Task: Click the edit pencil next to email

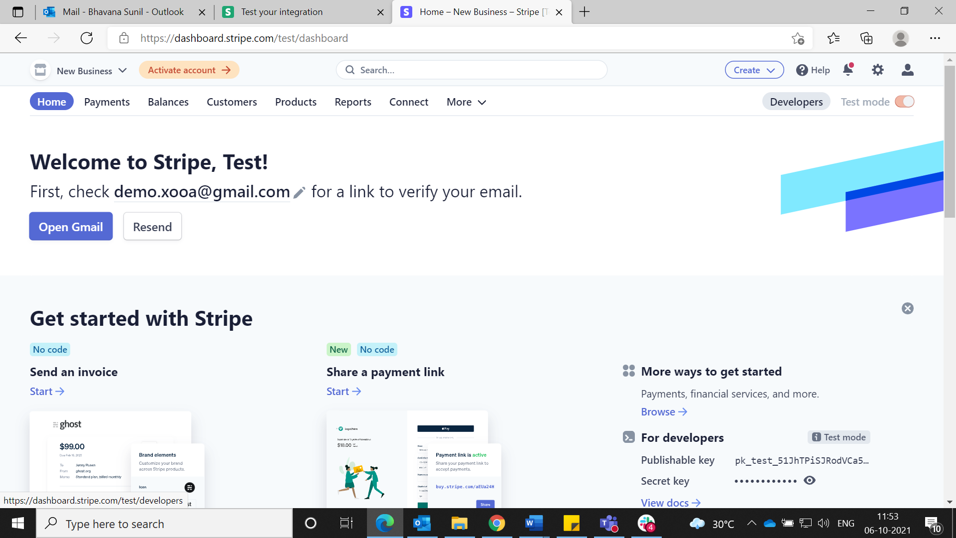Action: [x=299, y=193]
